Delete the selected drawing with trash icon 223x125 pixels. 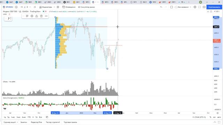pyautogui.click(x=41, y=16)
